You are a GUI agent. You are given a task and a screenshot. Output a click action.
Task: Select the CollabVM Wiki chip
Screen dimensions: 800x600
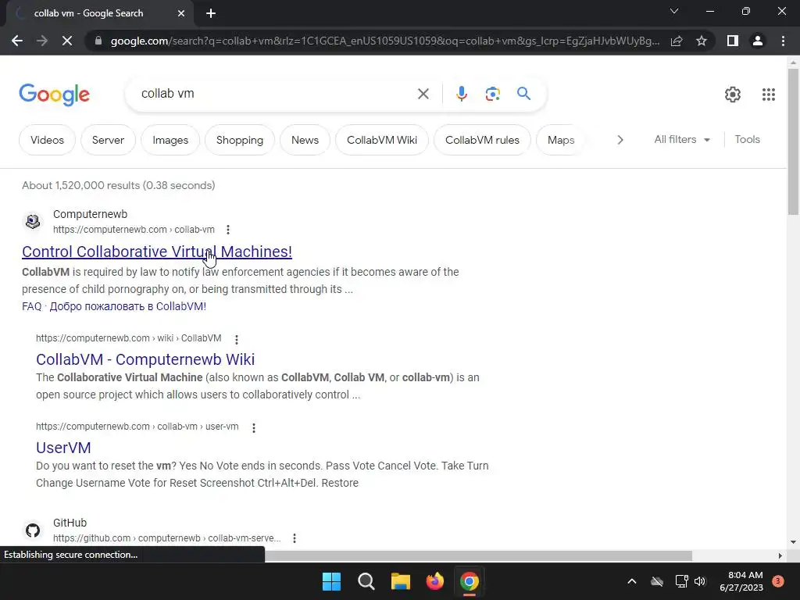click(x=381, y=140)
